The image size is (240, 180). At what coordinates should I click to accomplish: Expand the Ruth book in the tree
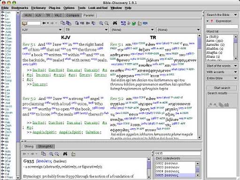(x=3, y=35)
